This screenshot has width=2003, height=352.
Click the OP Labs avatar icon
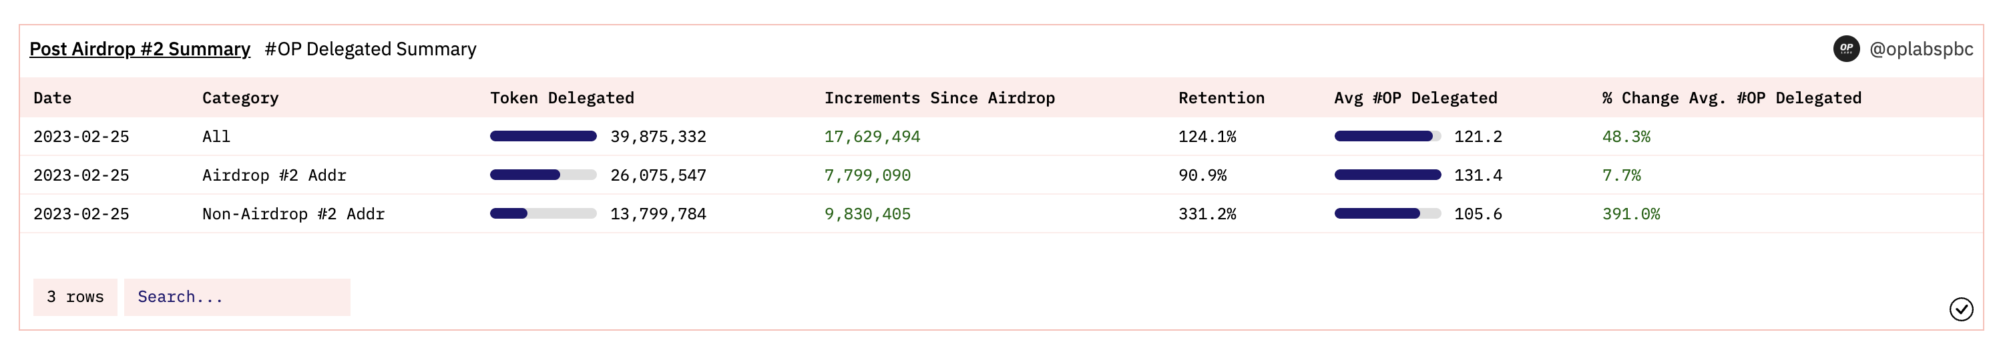pos(1846,49)
